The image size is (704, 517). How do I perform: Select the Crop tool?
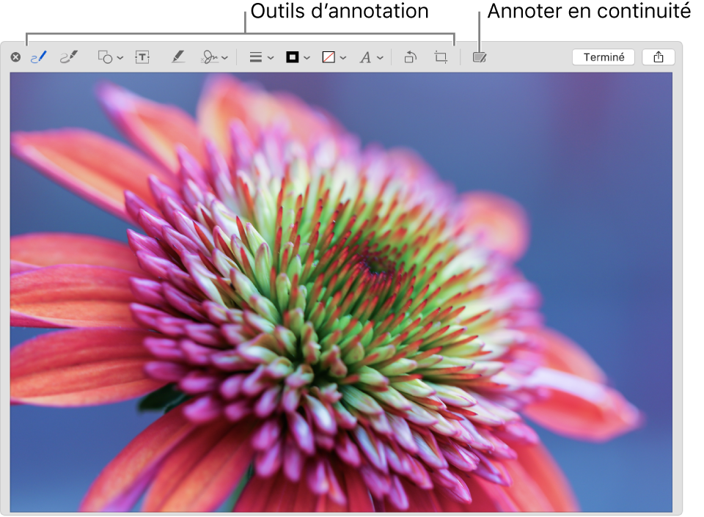[441, 57]
